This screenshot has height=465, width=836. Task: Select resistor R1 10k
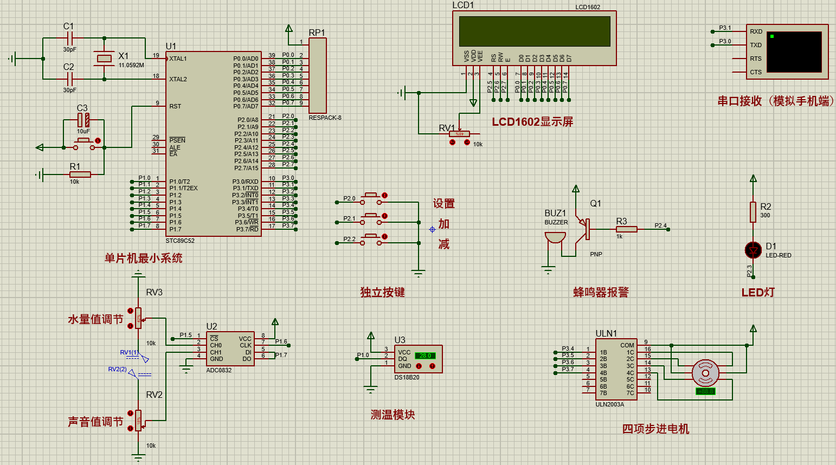click(80, 175)
